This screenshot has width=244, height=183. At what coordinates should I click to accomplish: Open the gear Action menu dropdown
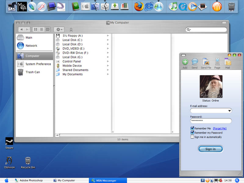coord(59,29)
